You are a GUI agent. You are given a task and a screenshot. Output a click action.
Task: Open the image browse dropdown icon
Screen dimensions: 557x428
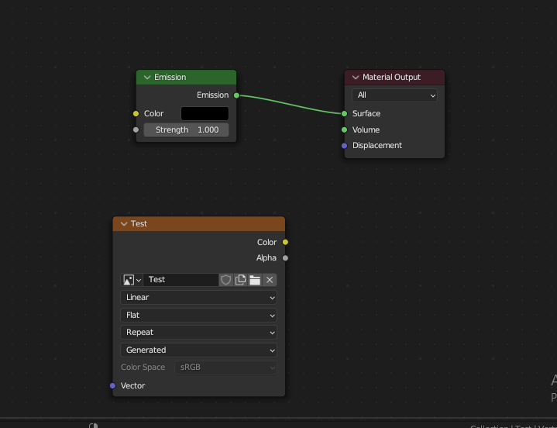(x=132, y=280)
